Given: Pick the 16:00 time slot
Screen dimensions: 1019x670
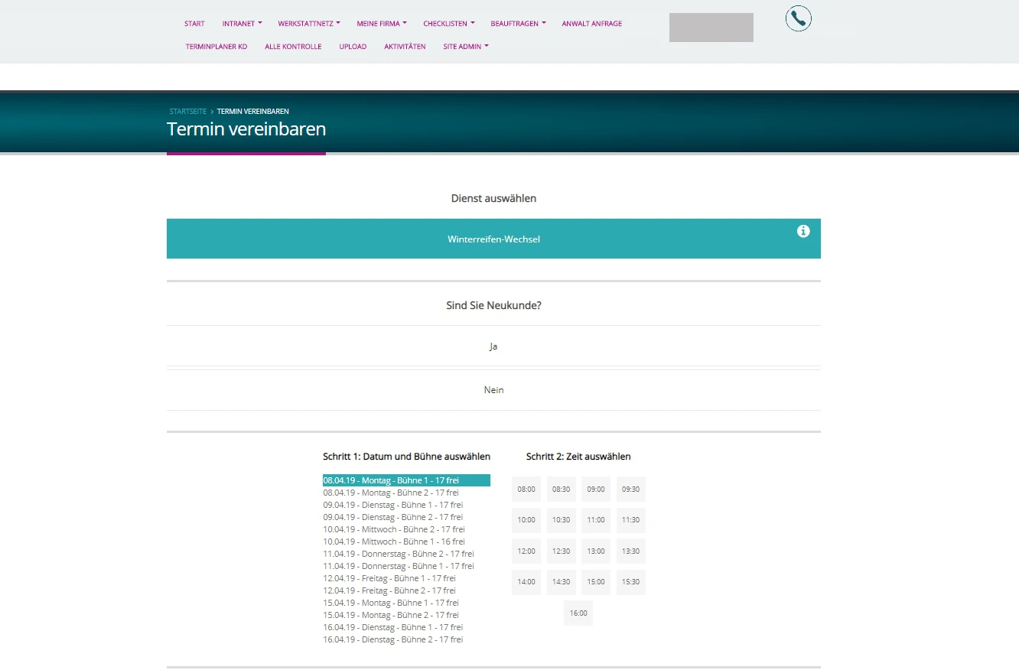Looking at the screenshot, I should 578,613.
